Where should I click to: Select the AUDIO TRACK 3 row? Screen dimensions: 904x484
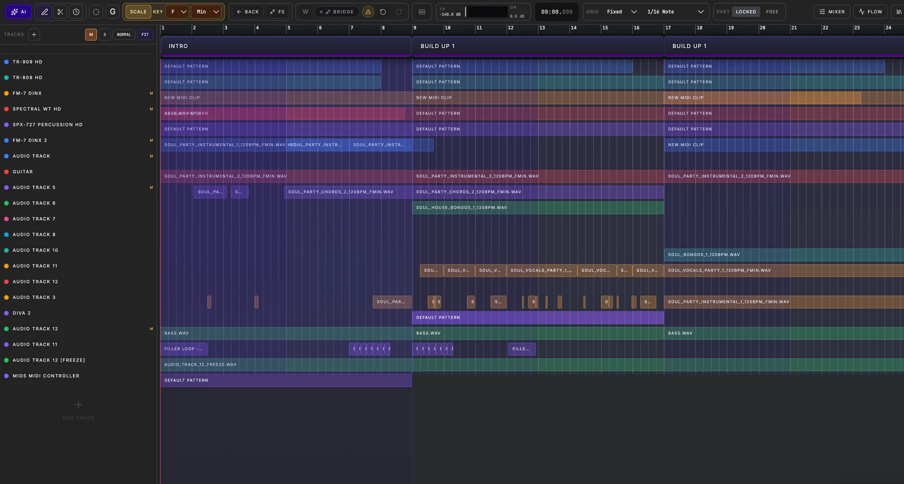[78, 297]
